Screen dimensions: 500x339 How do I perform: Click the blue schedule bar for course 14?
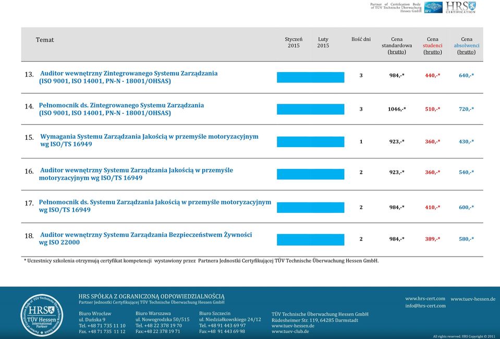coord(311,109)
